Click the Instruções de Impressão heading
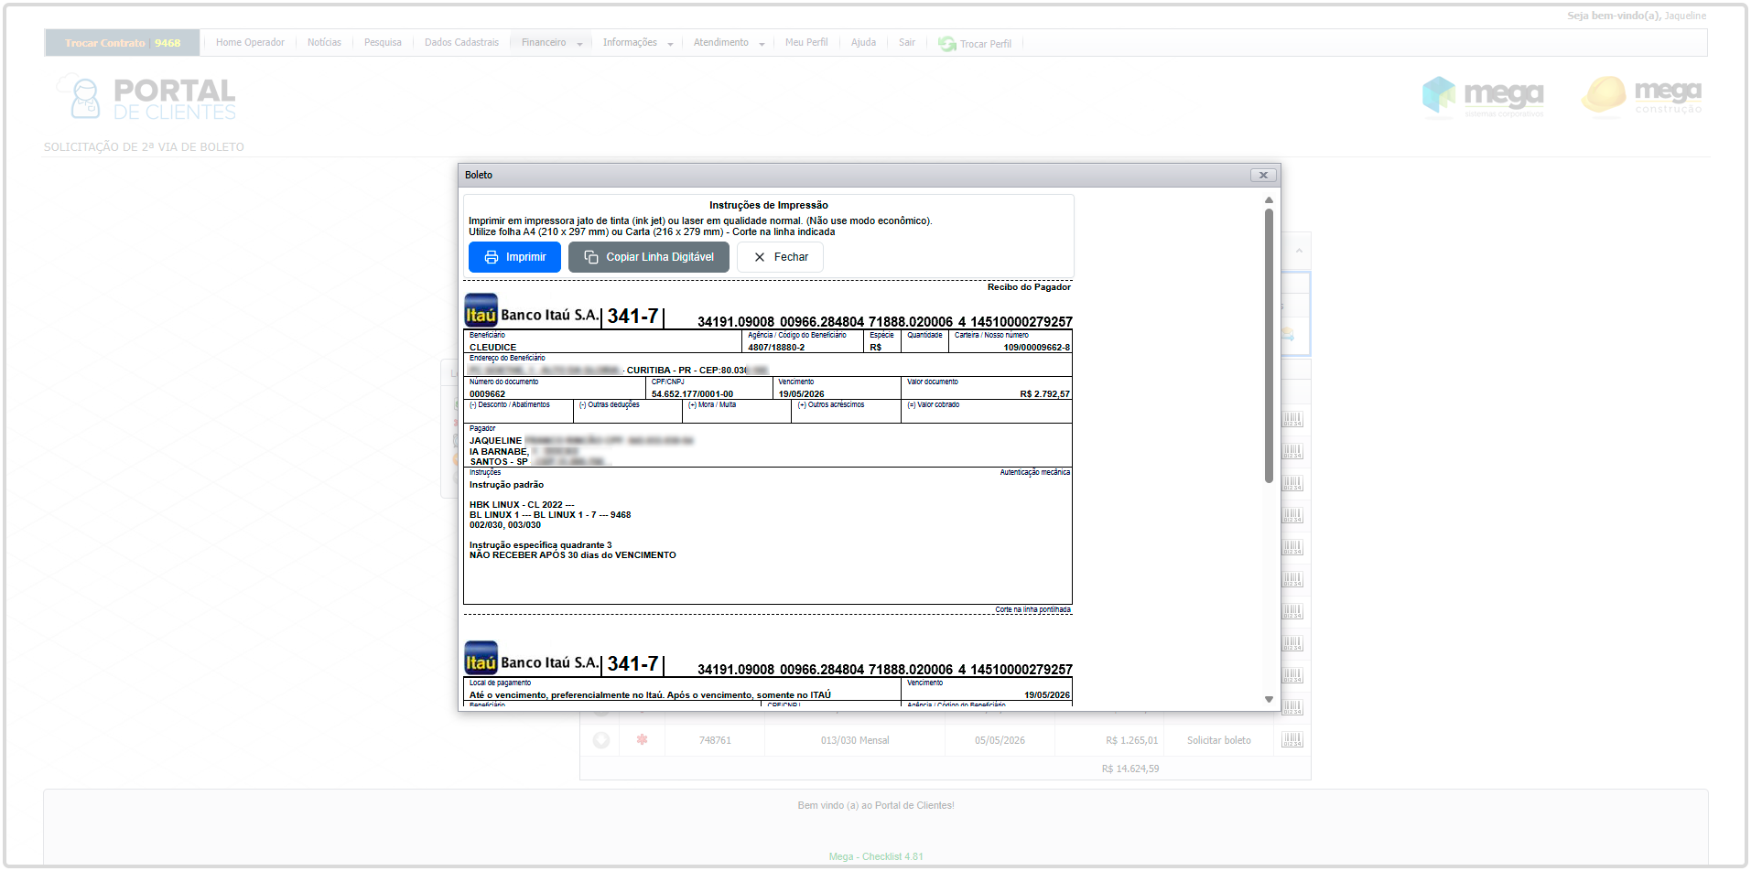This screenshot has width=1751, height=871. (768, 205)
